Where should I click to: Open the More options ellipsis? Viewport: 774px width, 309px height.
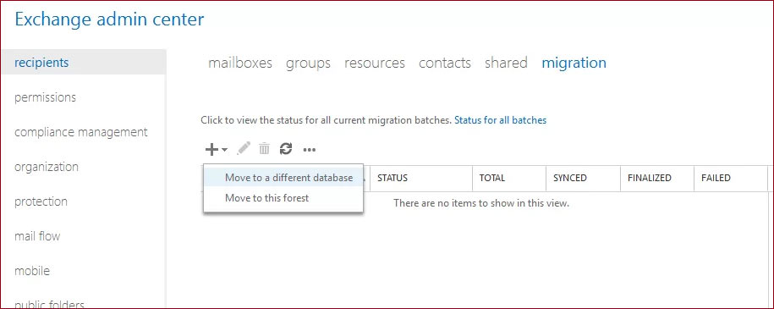(309, 149)
